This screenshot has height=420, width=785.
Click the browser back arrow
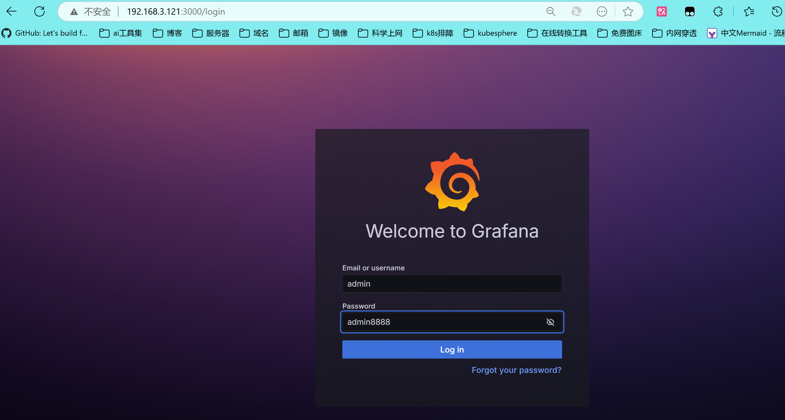[x=11, y=12]
